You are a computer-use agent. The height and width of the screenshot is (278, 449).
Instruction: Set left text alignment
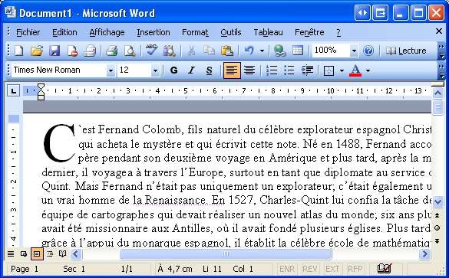coord(232,70)
